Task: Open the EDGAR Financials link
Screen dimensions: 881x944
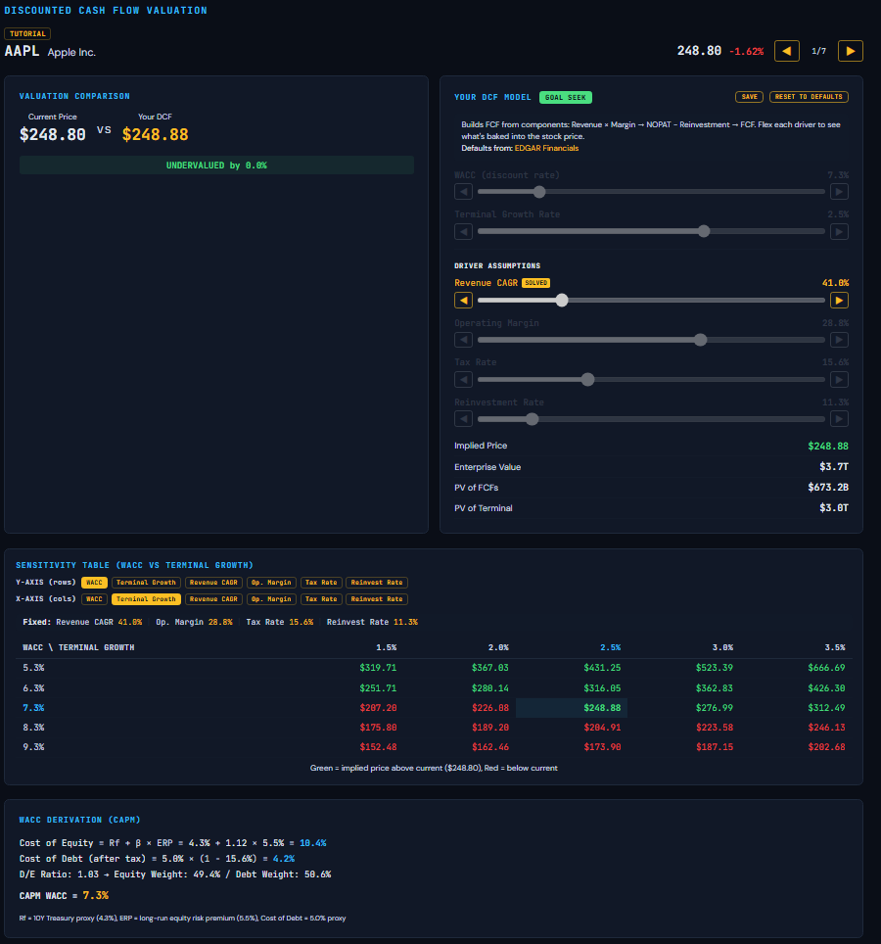Action: pos(546,148)
